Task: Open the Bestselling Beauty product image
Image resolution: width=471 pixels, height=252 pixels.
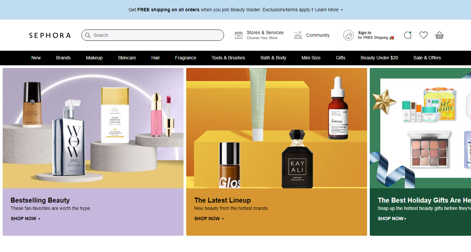Action: point(93,128)
